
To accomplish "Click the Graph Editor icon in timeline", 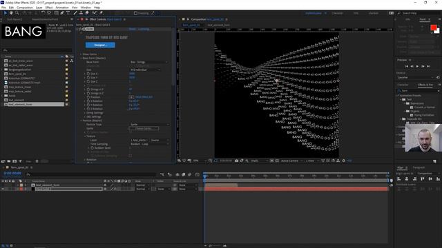I will 198,174.
